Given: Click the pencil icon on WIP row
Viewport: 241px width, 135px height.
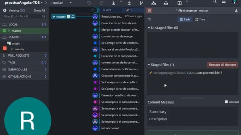Looking at the screenshot, I should (127, 10).
